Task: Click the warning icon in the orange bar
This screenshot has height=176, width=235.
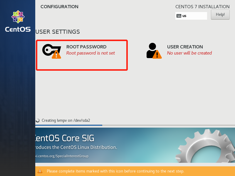Action: point(40,171)
